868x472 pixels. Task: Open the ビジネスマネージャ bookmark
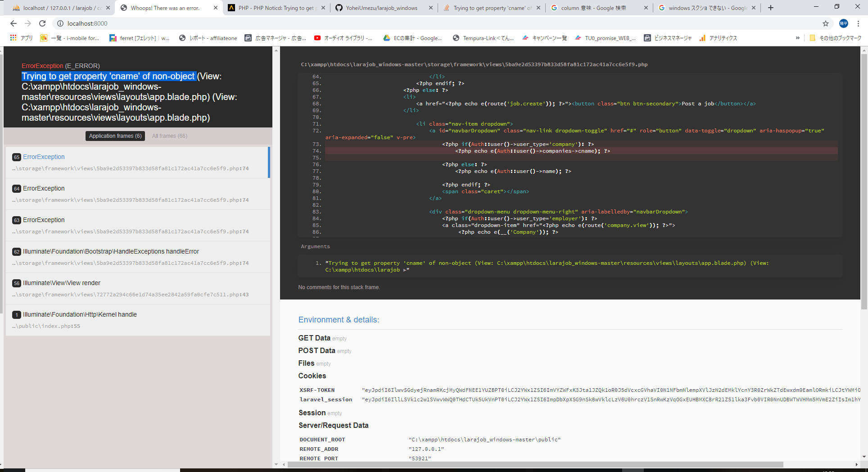tap(668, 38)
